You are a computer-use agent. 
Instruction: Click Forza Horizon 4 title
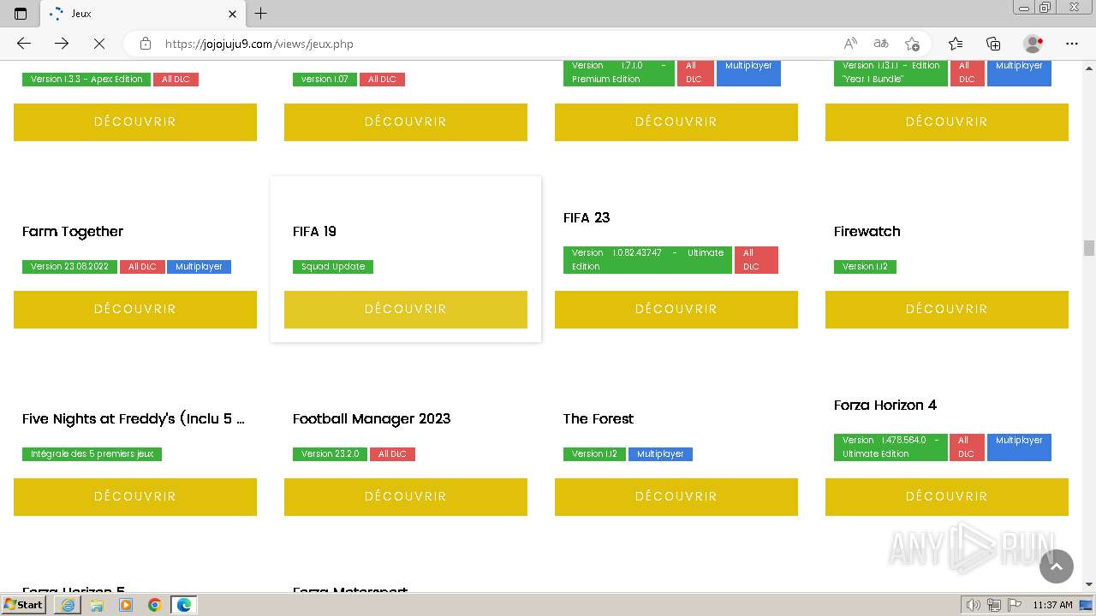point(885,406)
